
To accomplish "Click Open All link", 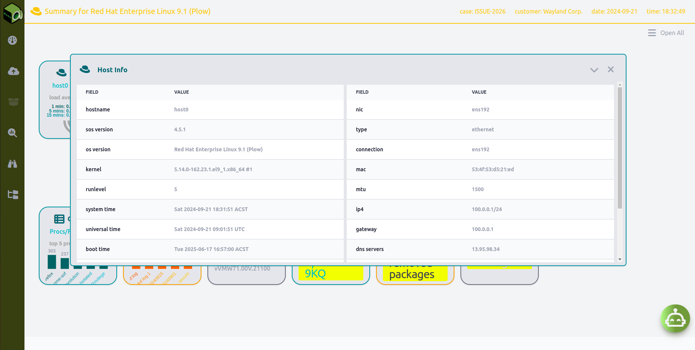I will tap(672, 33).
